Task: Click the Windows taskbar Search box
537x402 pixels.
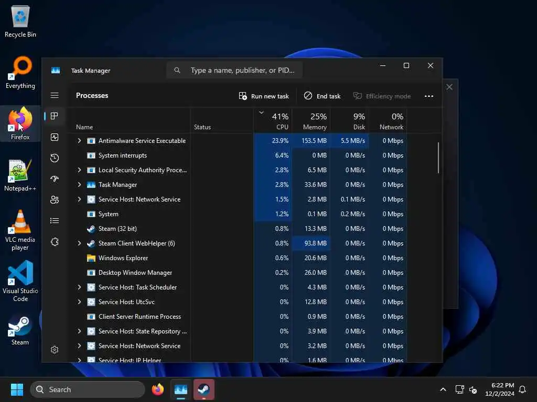Action: point(88,389)
